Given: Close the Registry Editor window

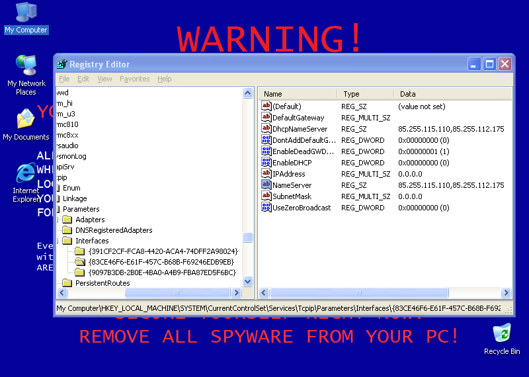Looking at the screenshot, I should pyautogui.click(x=505, y=63).
